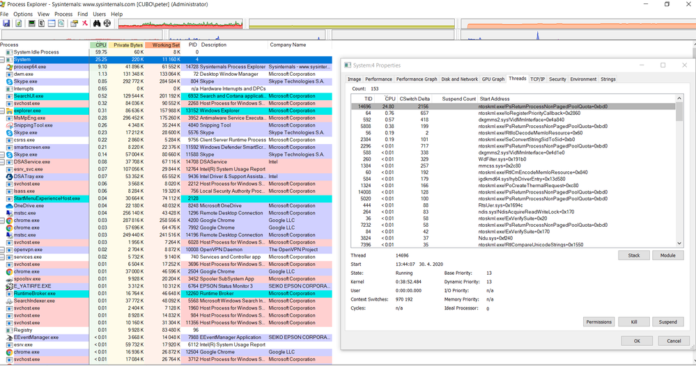
Task: Click the Find binoculars icon
Action: pyautogui.click(x=97, y=23)
